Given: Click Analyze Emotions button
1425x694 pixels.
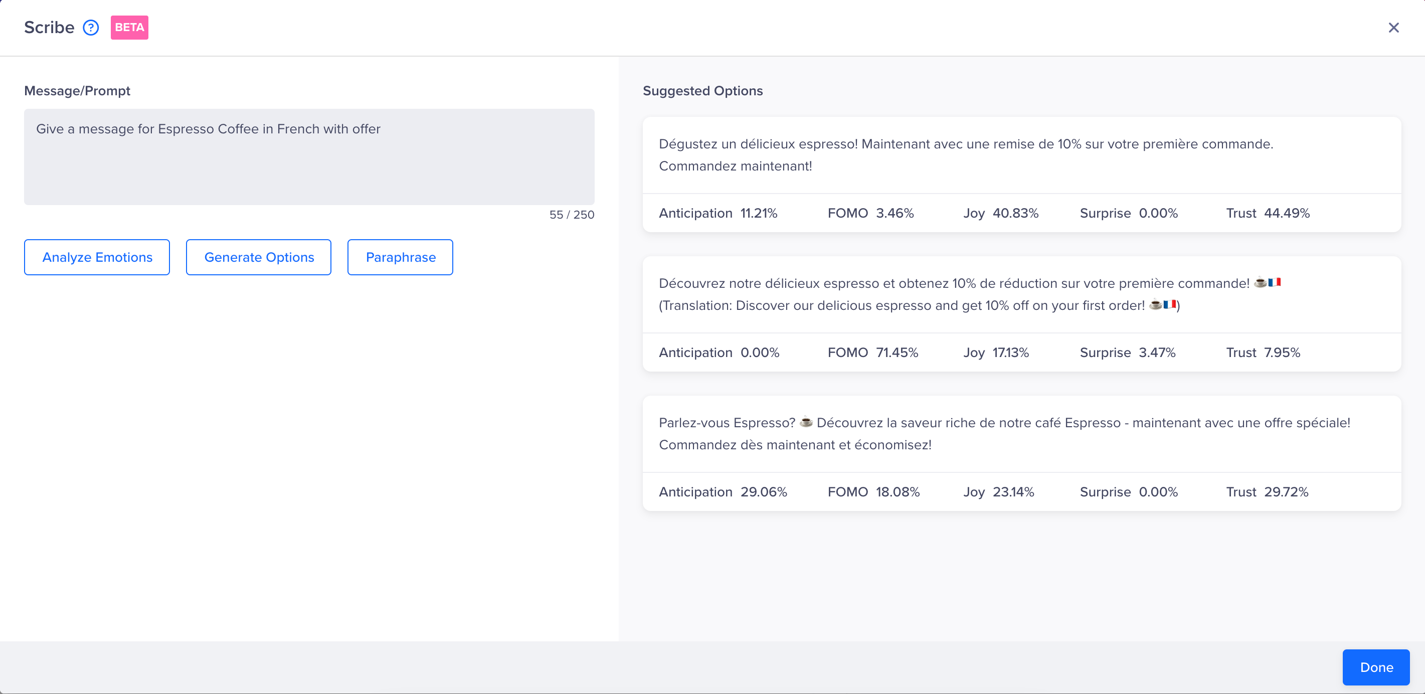Looking at the screenshot, I should coord(97,257).
